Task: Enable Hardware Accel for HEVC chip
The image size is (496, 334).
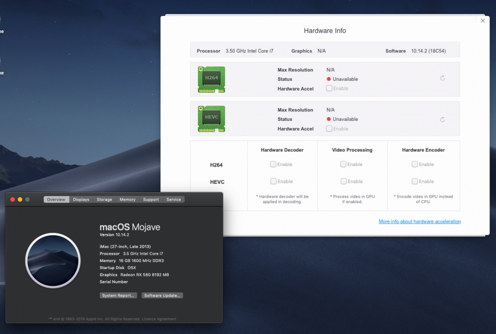Action: [x=329, y=129]
